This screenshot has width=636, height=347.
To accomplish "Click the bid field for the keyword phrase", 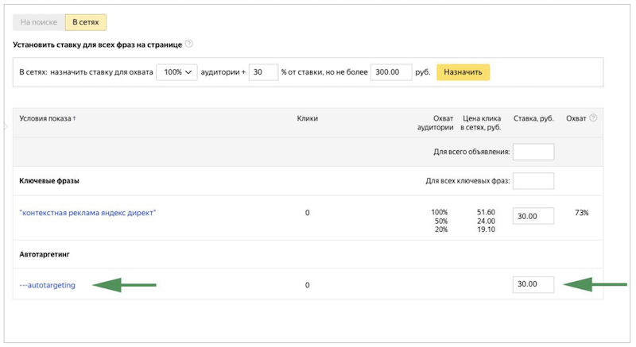I will (x=533, y=216).
